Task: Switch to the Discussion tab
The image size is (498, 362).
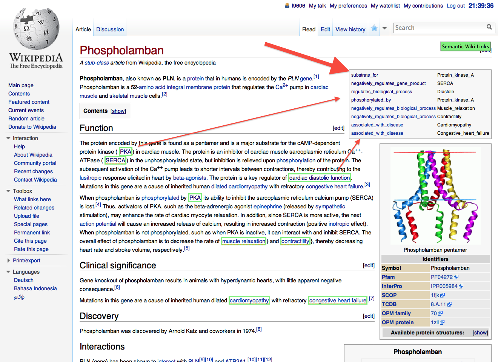Action: click(x=110, y=29)
